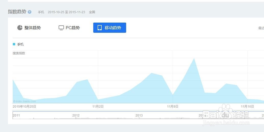Click the help question mark icon
264x132 pixels.
30,12
